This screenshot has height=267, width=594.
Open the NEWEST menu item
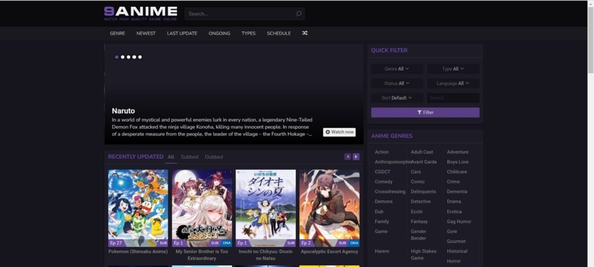pos(146,33)
